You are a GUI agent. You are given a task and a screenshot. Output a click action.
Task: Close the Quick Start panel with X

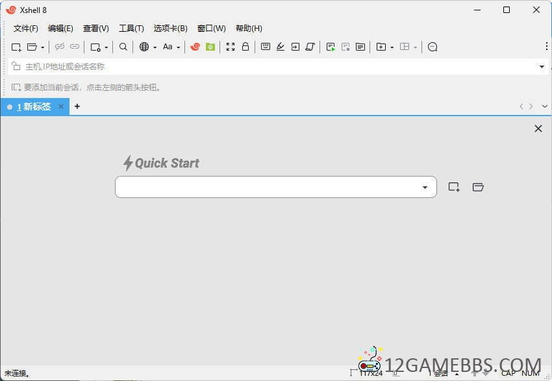click(x=538, y=129)
